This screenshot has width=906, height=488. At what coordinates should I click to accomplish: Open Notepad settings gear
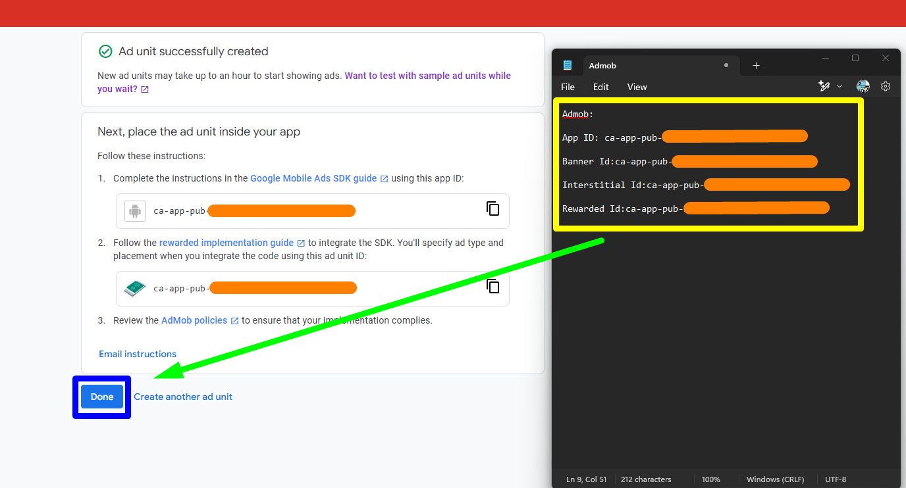click(886, 86)
